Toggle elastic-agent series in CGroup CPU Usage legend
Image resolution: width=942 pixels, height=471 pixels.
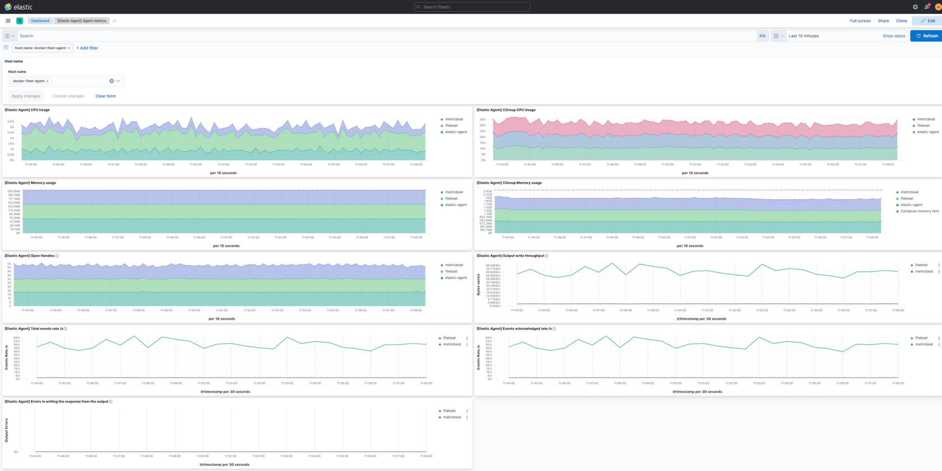(x=928, y=132)
